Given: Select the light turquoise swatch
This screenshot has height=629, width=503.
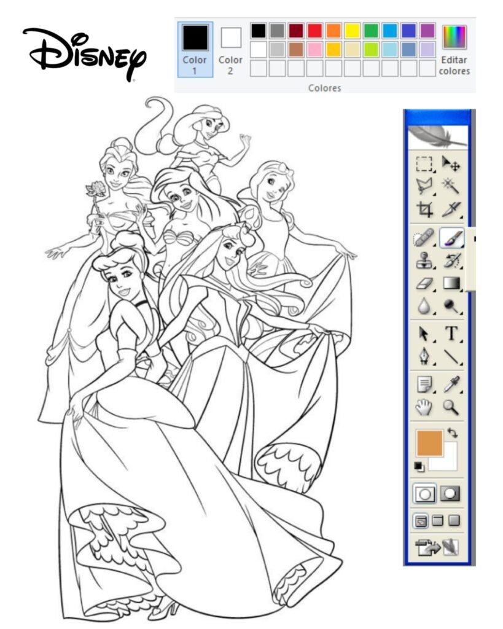Looking at the screenshot, I should pos(390,50).
